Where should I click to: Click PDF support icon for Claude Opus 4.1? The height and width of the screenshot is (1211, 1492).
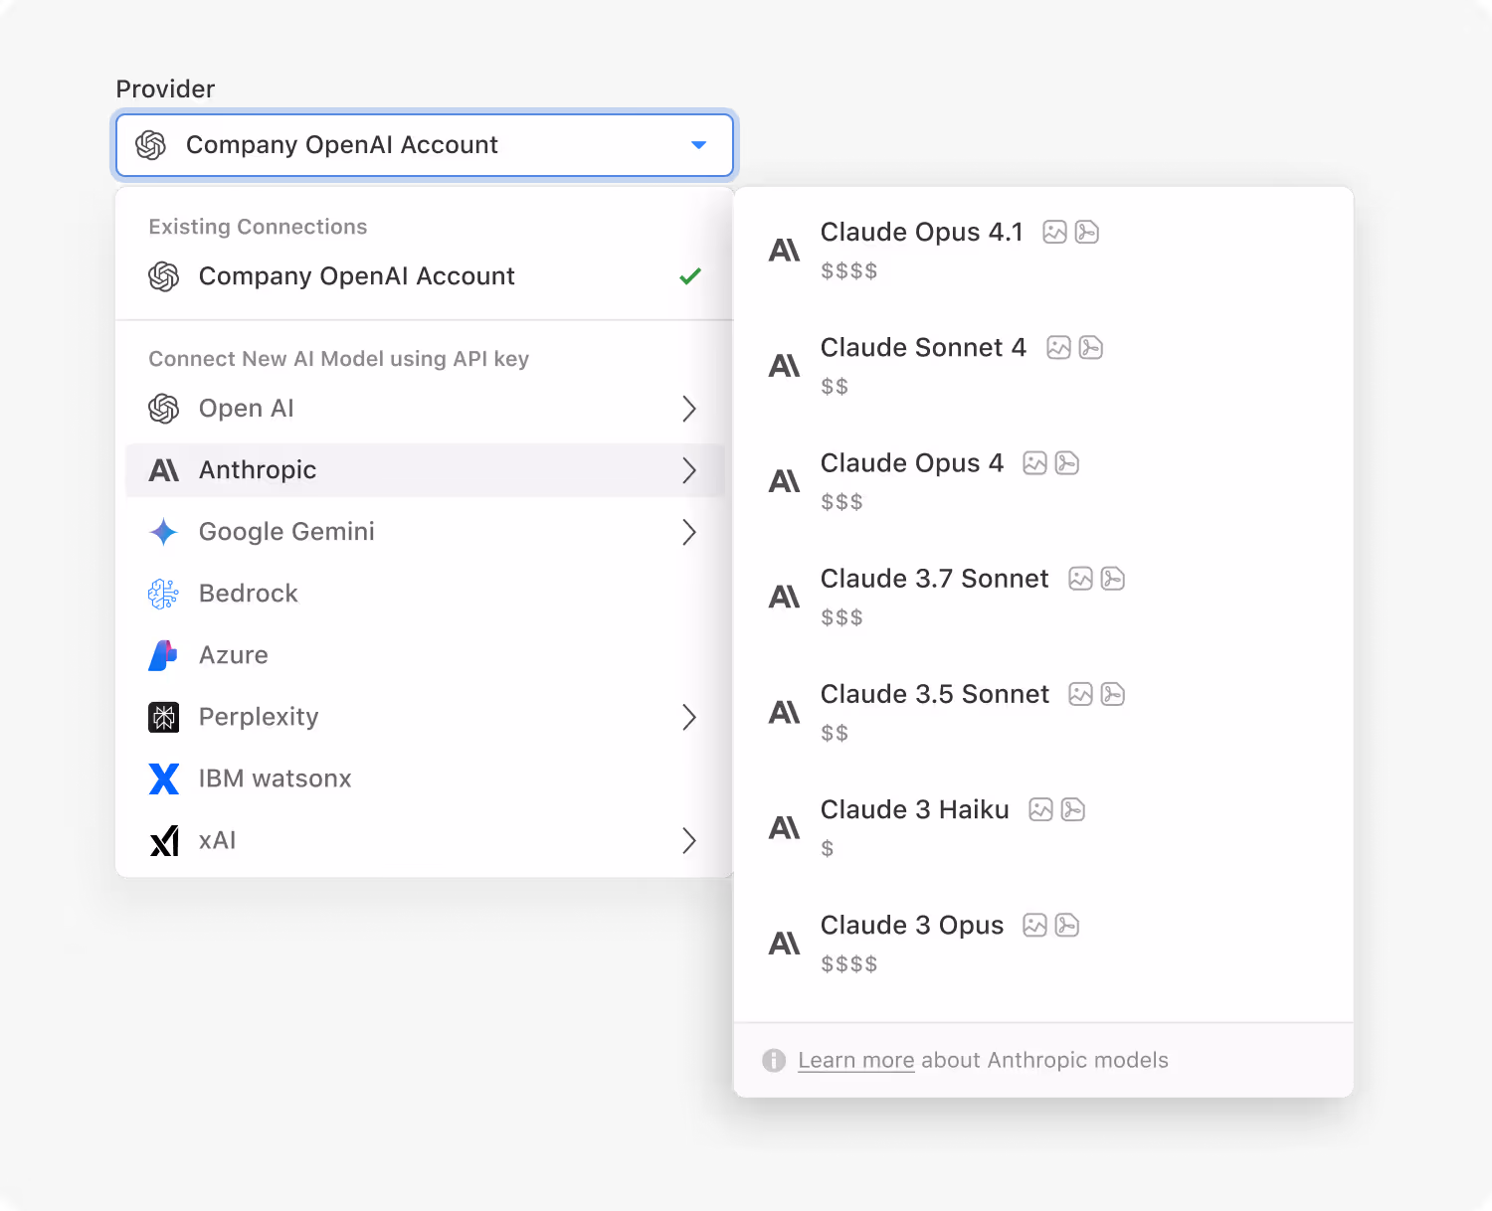point(1086,233)
